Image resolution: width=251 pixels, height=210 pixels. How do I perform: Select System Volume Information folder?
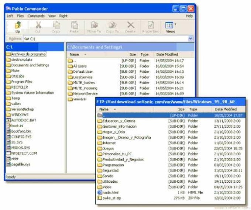point(30,93)
